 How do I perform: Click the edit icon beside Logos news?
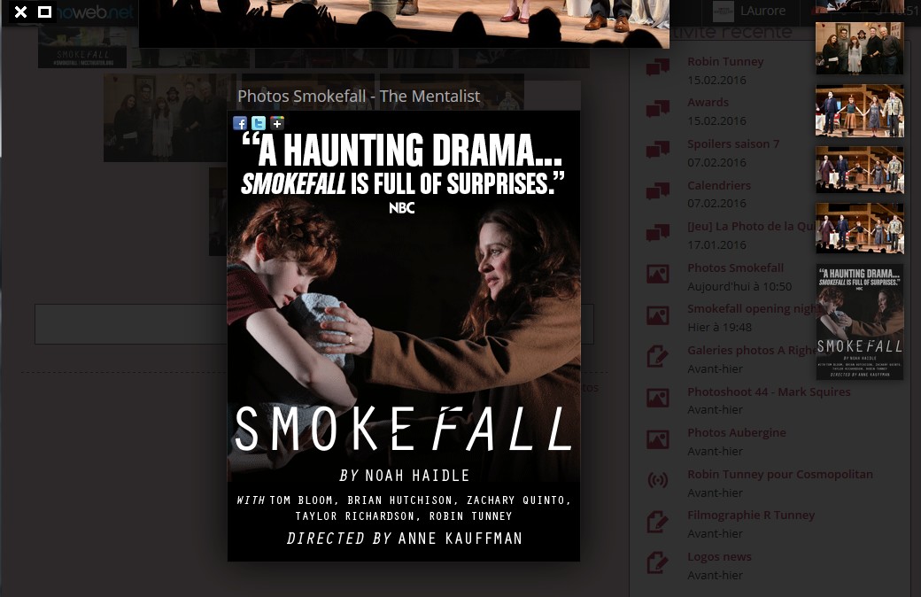click(x=658, y=563)
